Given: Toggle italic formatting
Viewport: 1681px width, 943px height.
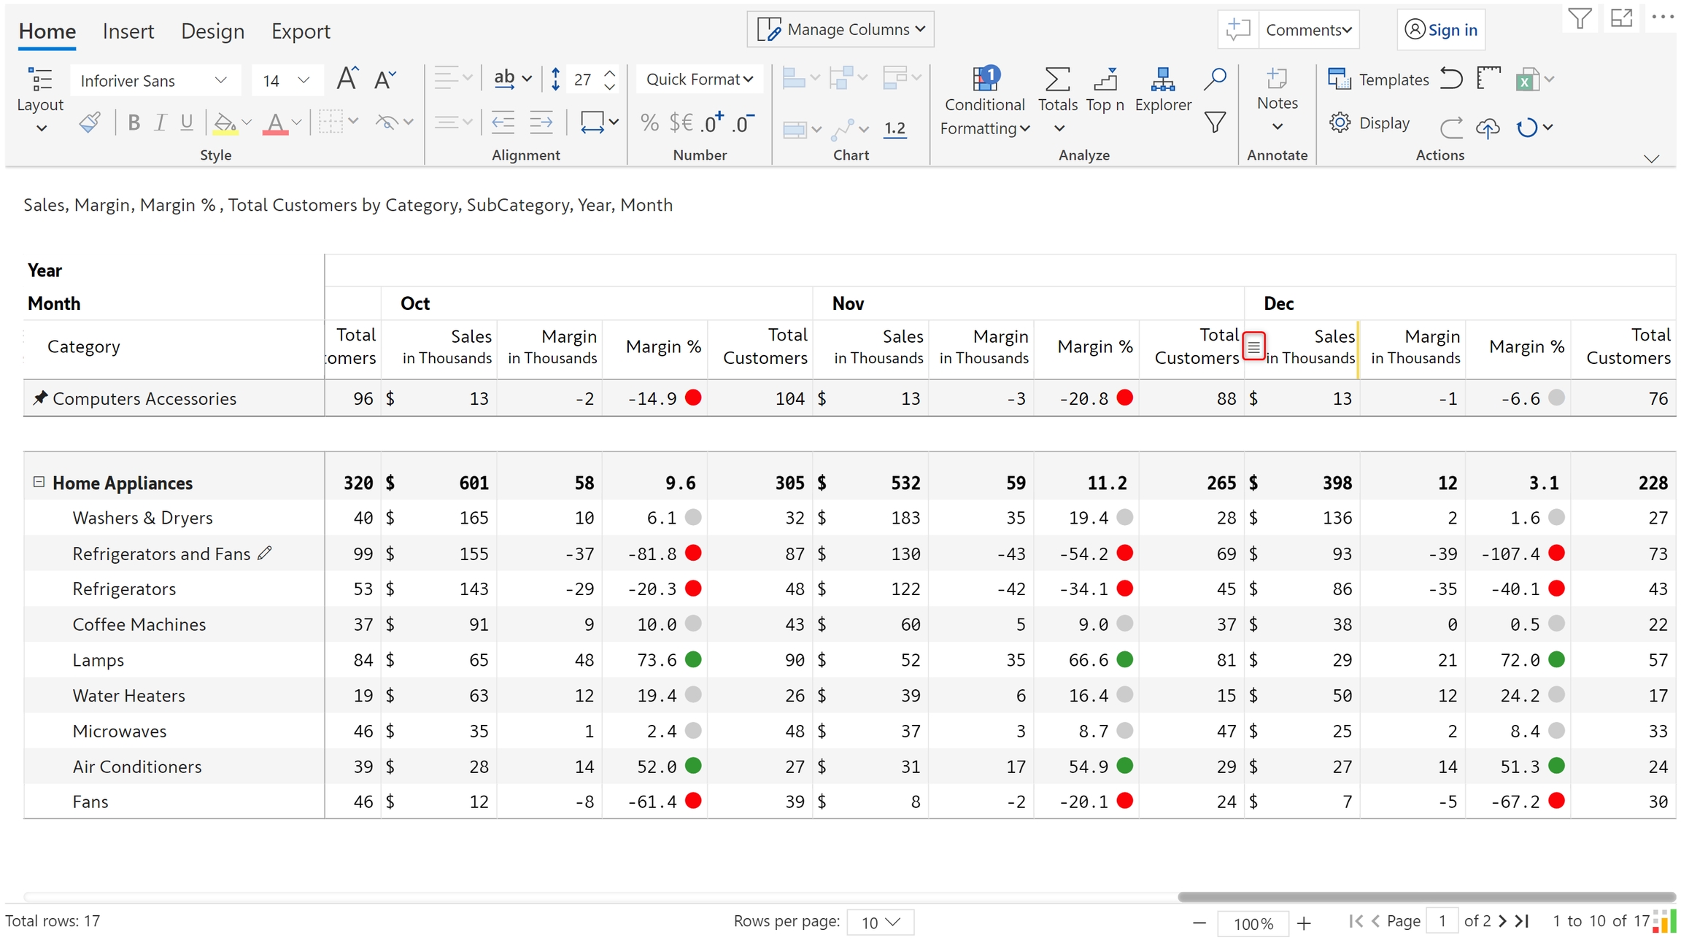Looking at the screenshot, I should pyautogui.click(x=160, y=123).
